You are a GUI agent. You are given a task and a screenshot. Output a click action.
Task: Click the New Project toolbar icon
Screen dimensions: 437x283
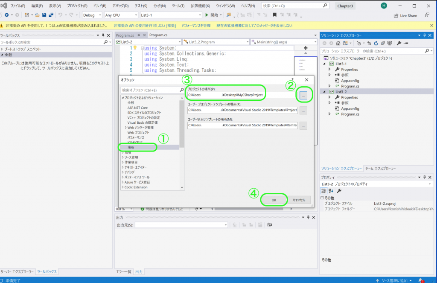(x=26, y=15)
